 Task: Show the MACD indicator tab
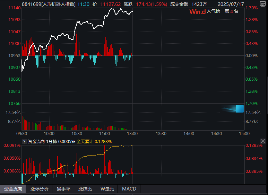point(129,189)
